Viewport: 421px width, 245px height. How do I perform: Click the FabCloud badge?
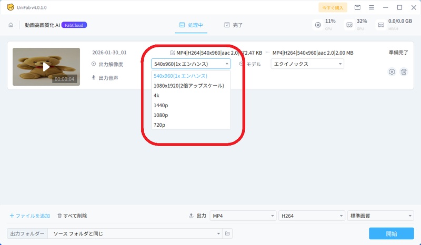pos(74,25)
